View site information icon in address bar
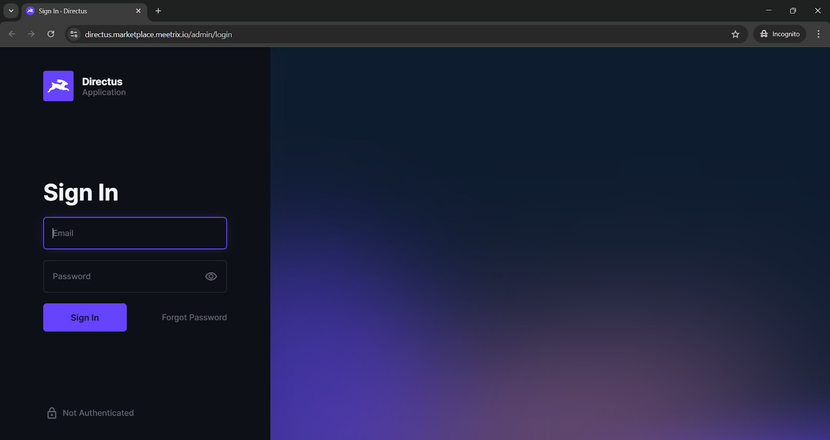Image resolution: width=830 pixels, height=440 pixels. [74, 34]
